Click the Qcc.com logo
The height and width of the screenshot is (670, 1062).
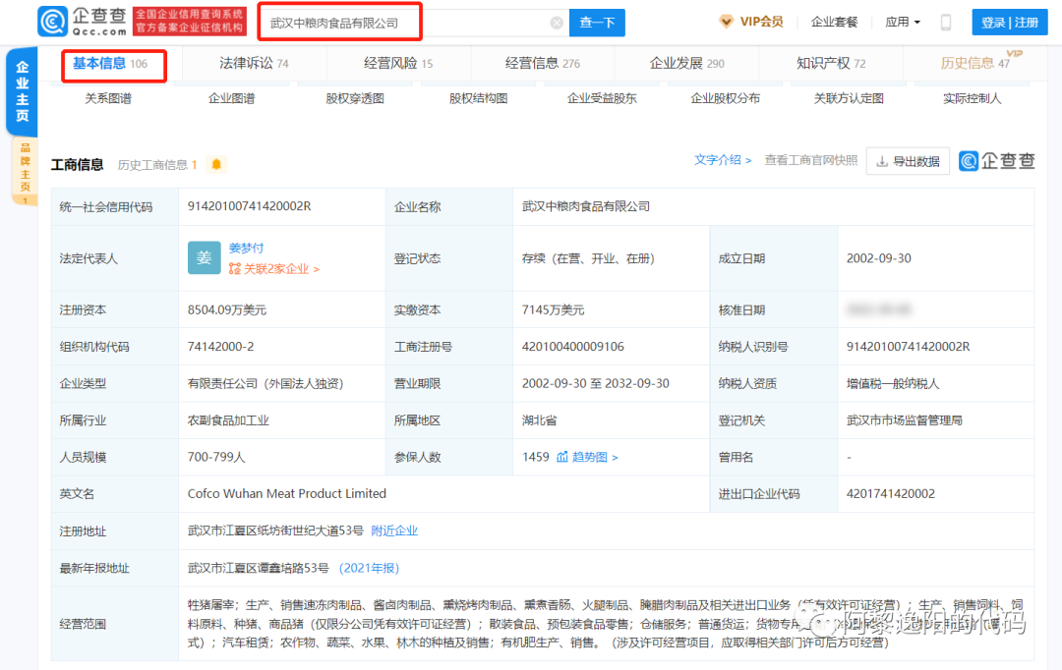(x=84, y=22)
